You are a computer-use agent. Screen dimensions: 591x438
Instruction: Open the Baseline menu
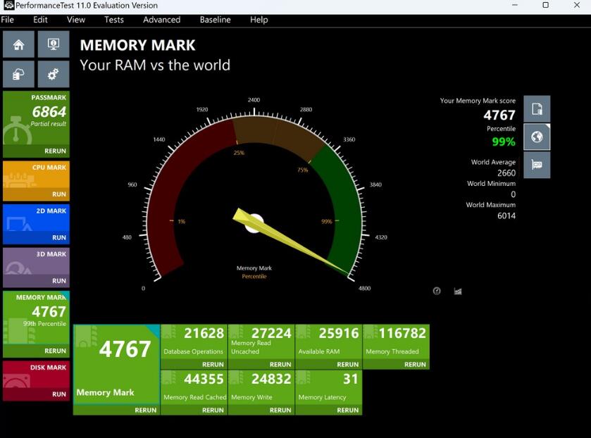click(x=215, y=20)
